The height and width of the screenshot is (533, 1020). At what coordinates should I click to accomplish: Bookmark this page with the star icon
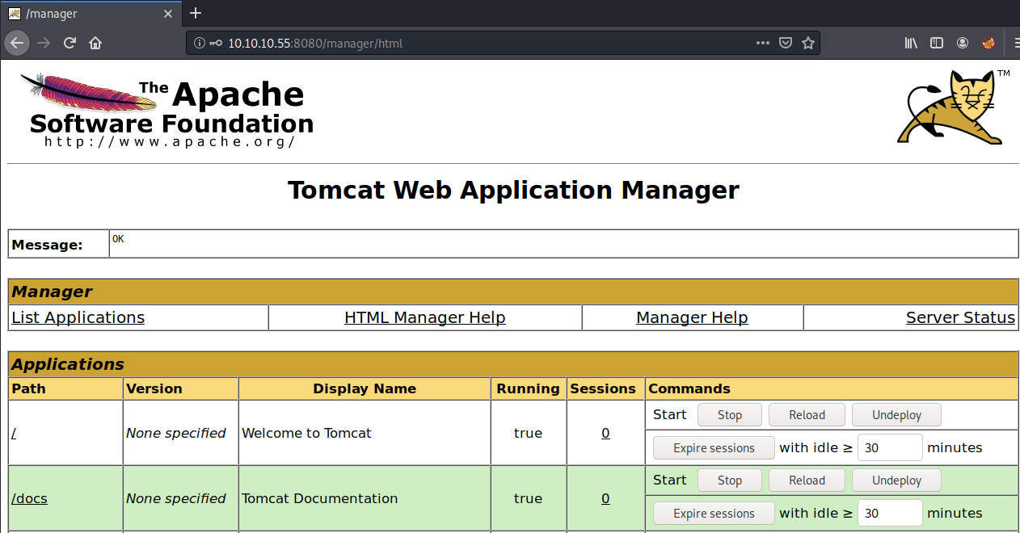tap(807, 43)
